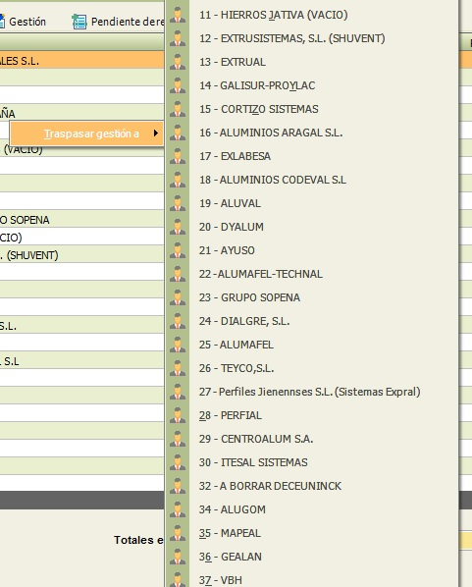The width and height of the screenshot is (472, 587).
Task: Select 14 - GALISUR-PROYLAC from the list
Action: pyautogui.click(x=257, y=85)
